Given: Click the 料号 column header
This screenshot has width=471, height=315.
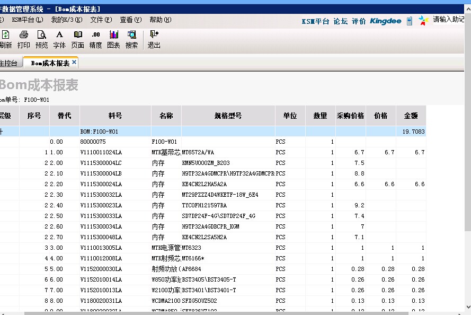Looking at the screenshot, I should click(115, 116).
